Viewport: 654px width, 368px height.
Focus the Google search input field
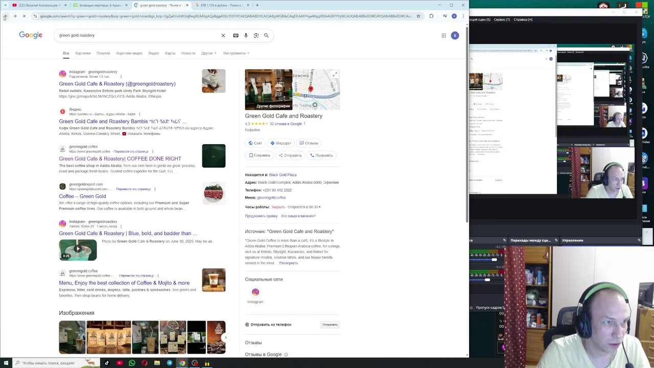(138, 35)
